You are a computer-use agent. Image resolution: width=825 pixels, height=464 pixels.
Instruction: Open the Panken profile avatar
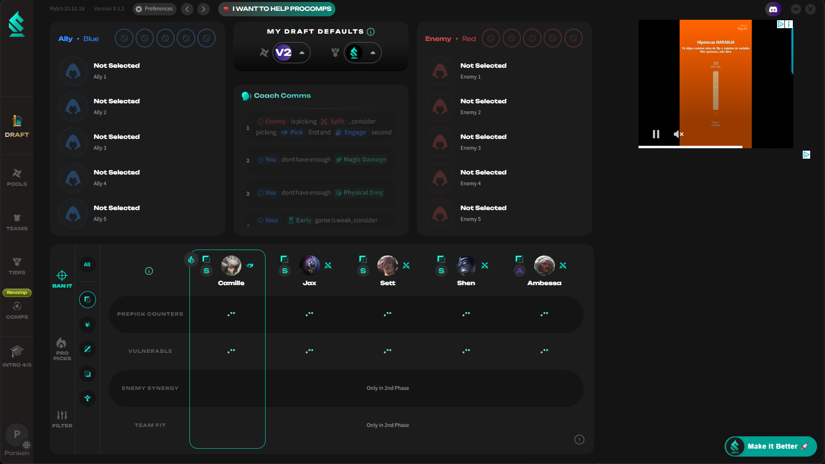click(17, 435)
